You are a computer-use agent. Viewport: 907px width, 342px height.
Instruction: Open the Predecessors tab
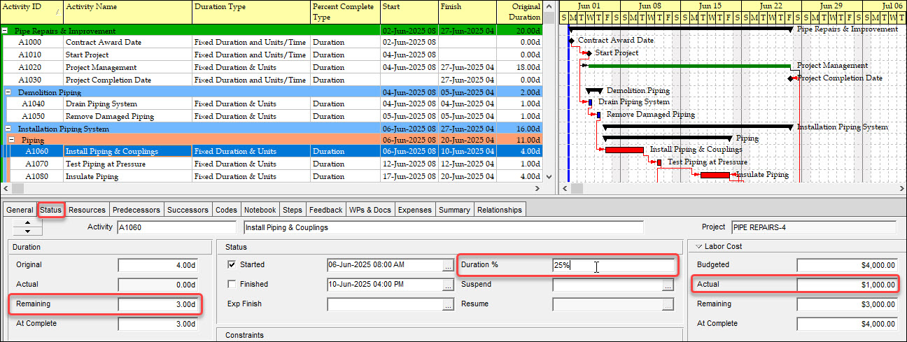(x=136, y=210)
